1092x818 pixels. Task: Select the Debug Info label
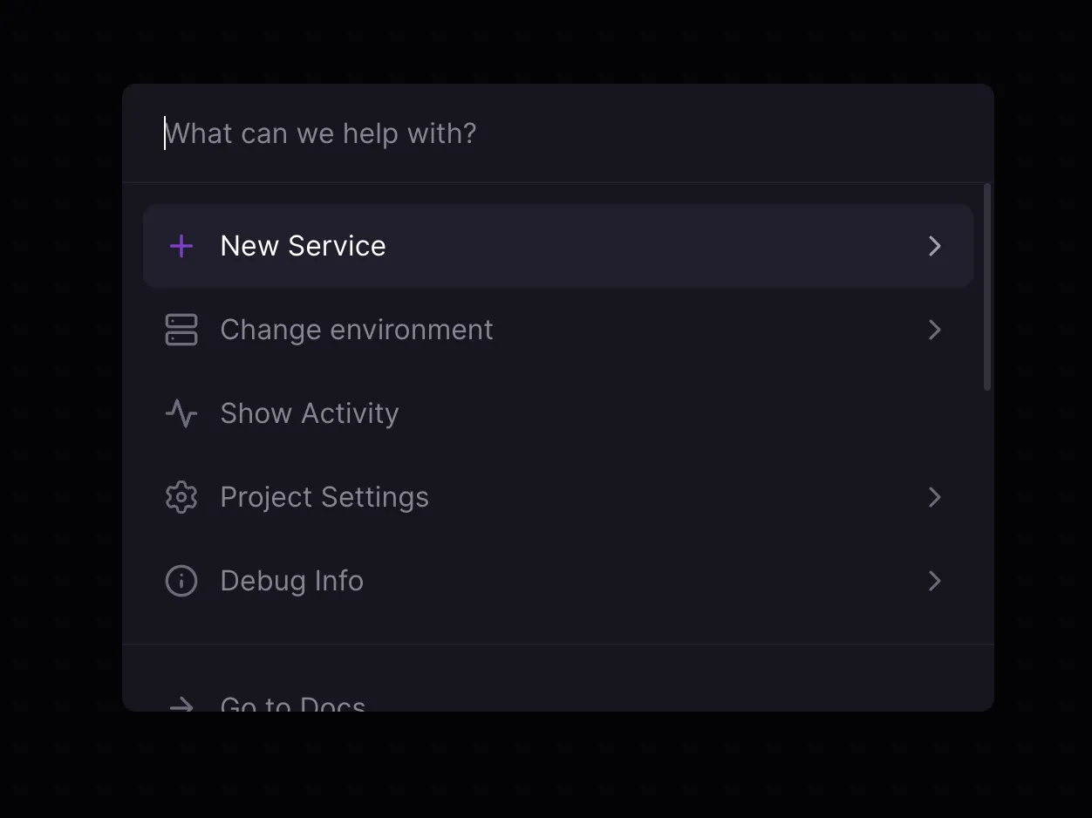[x=291, y=581]
